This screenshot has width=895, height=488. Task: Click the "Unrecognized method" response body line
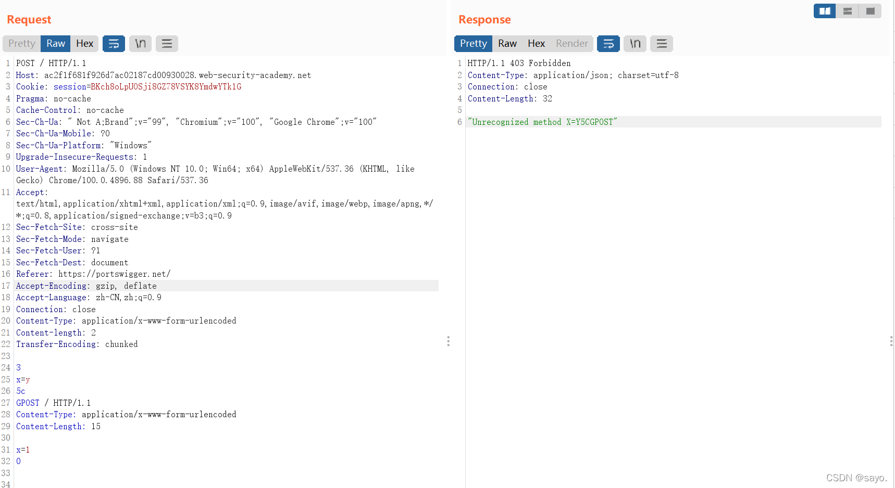coord(542,122)
